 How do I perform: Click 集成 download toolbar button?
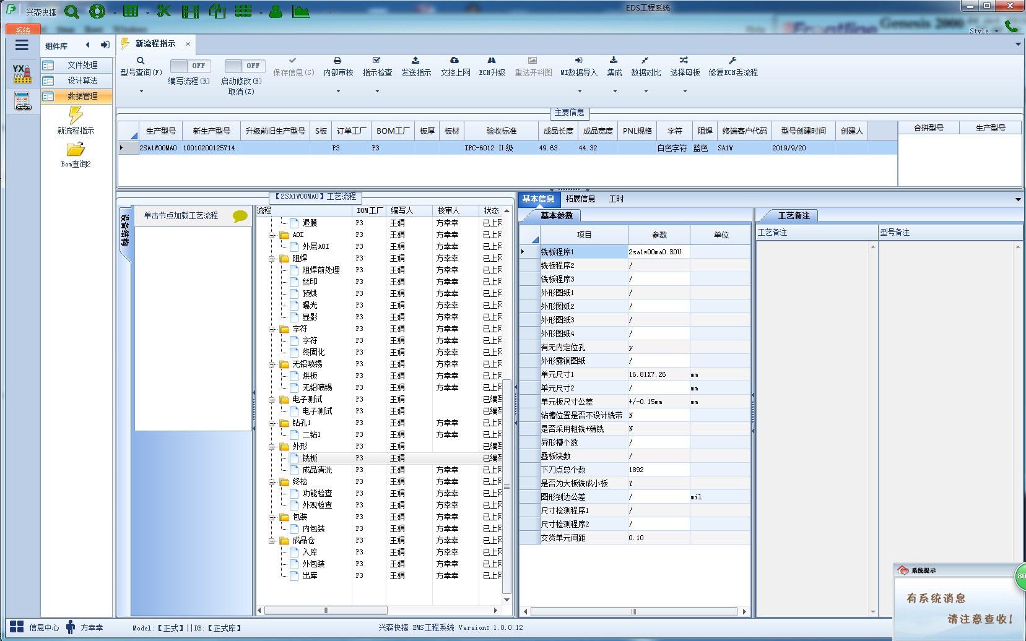[x=614, y=67]
